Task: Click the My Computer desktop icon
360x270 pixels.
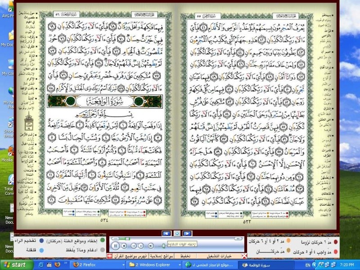Action: coord(7,68)
